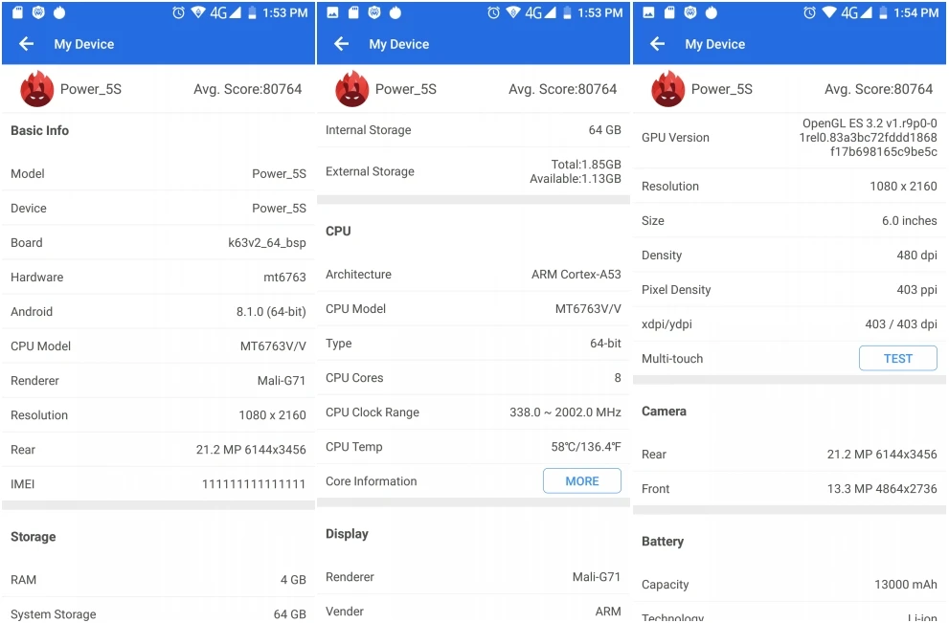The height and width of the screenshot is (623, 949).
Task: Tap the Wi-Fi icon in the Basic Info screen status bar
Action: tap(198, 12)
